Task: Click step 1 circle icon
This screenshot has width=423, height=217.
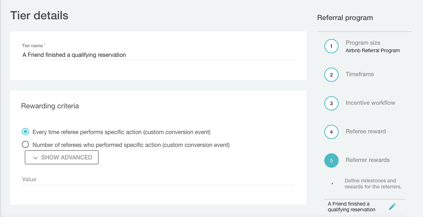Action: coord(331,46)
